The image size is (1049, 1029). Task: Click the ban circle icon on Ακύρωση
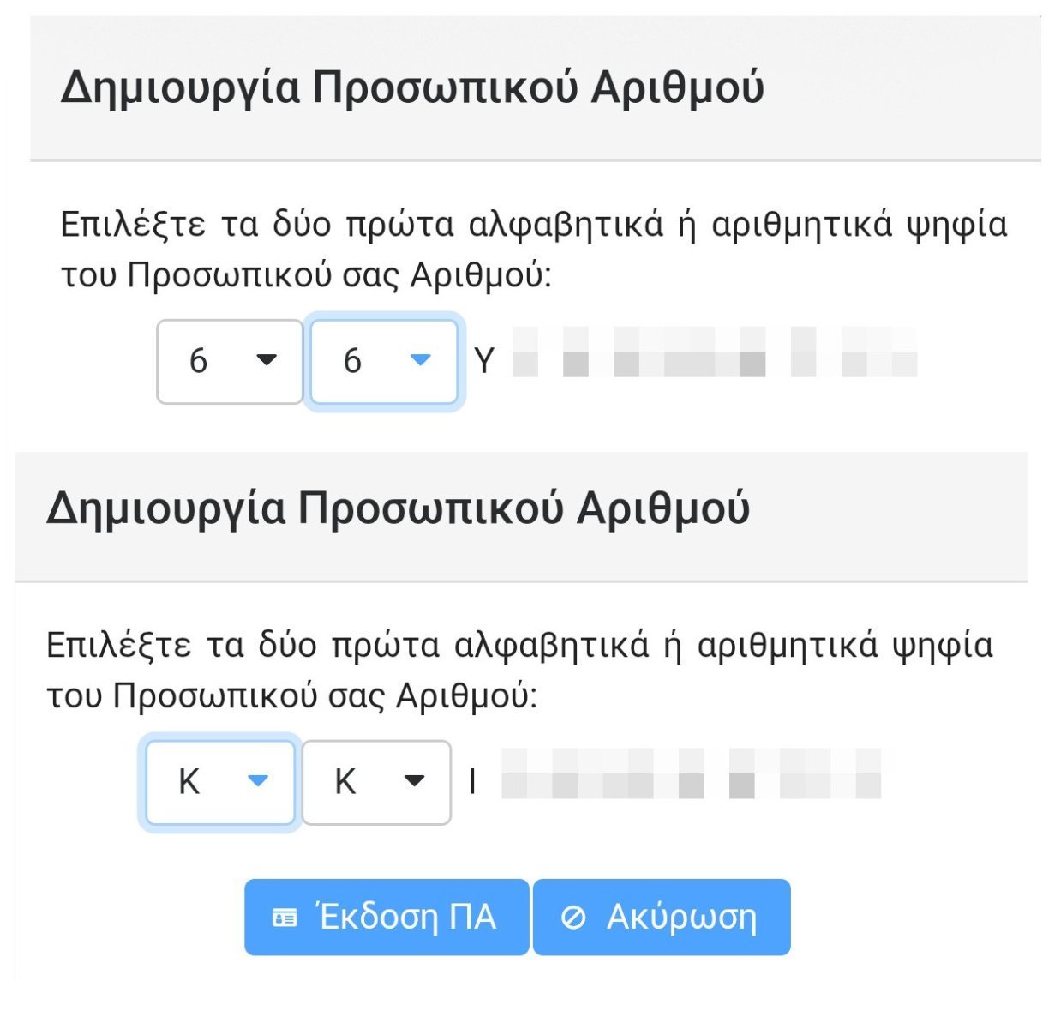pos(572,918)
